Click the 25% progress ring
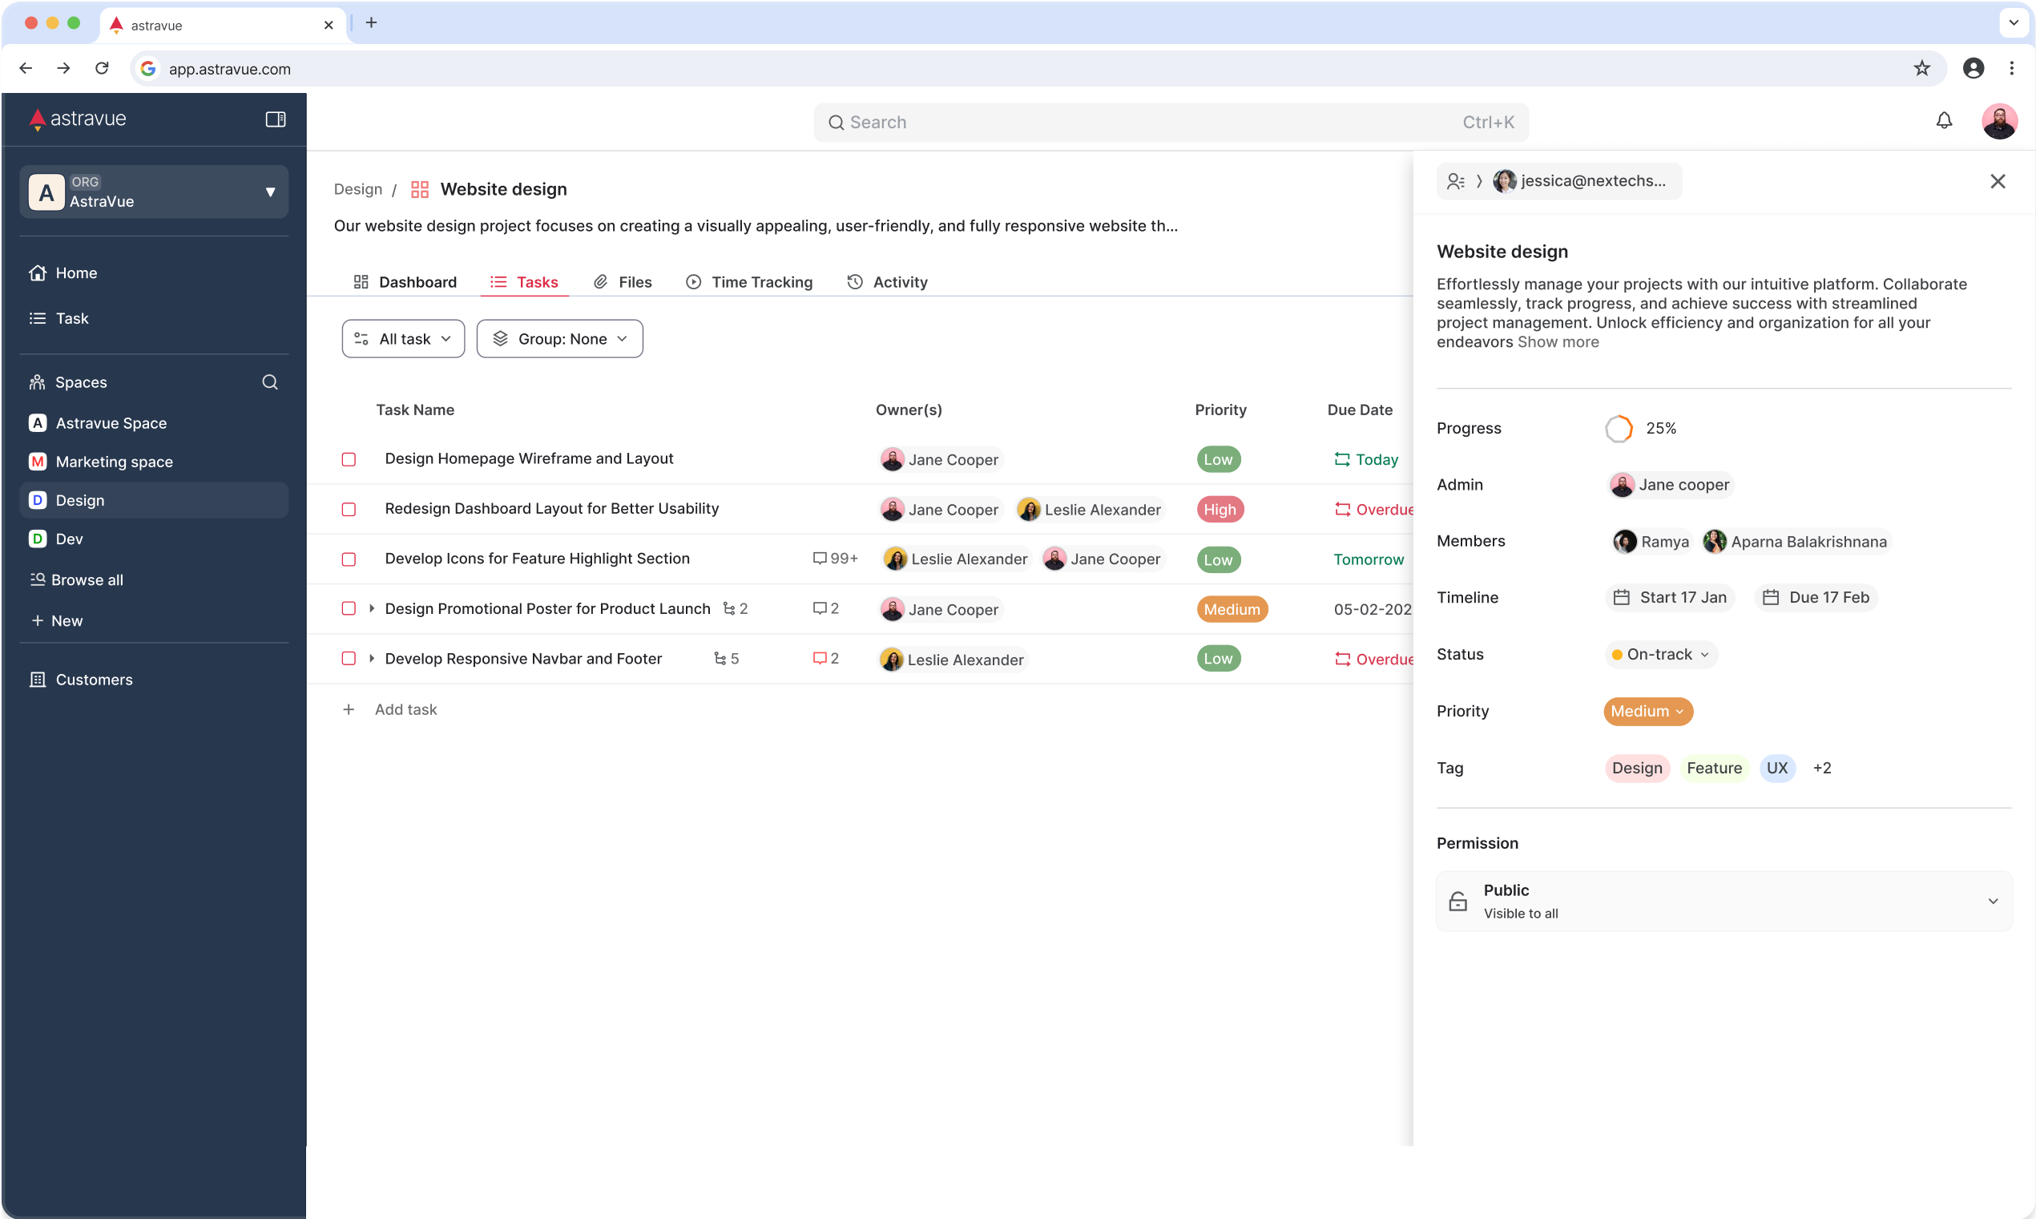 1618,429
